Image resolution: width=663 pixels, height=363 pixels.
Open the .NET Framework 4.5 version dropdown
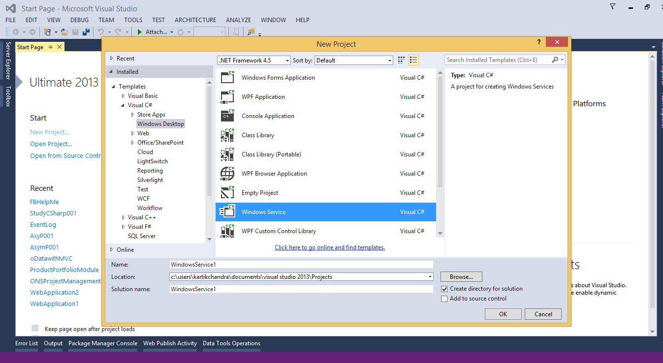[x=254, y=60]
